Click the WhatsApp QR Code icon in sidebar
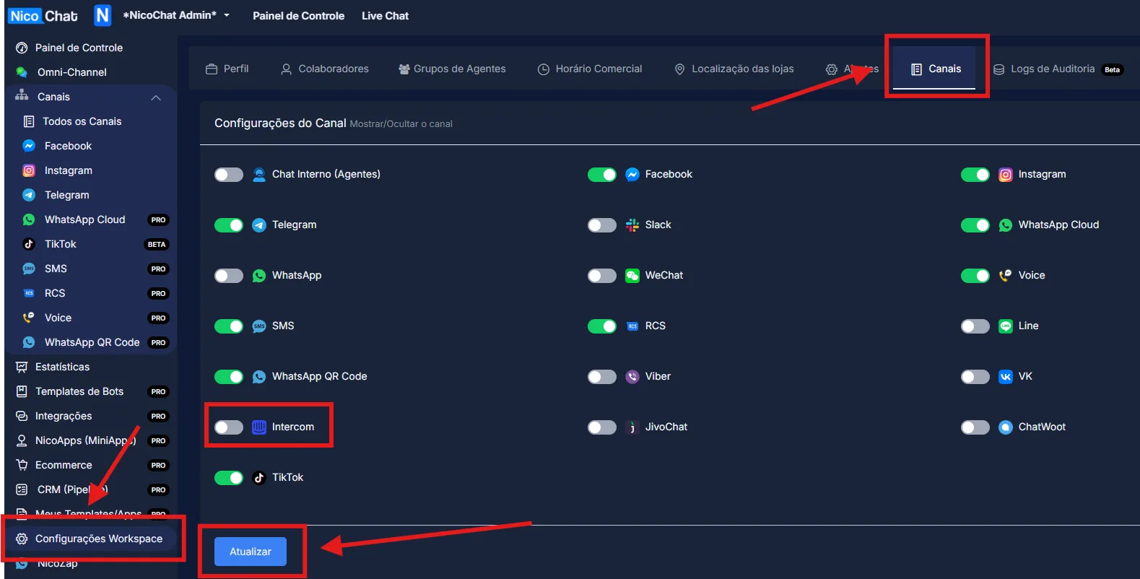The width and height of the screenshot is (1140, 579). (29, 342)
